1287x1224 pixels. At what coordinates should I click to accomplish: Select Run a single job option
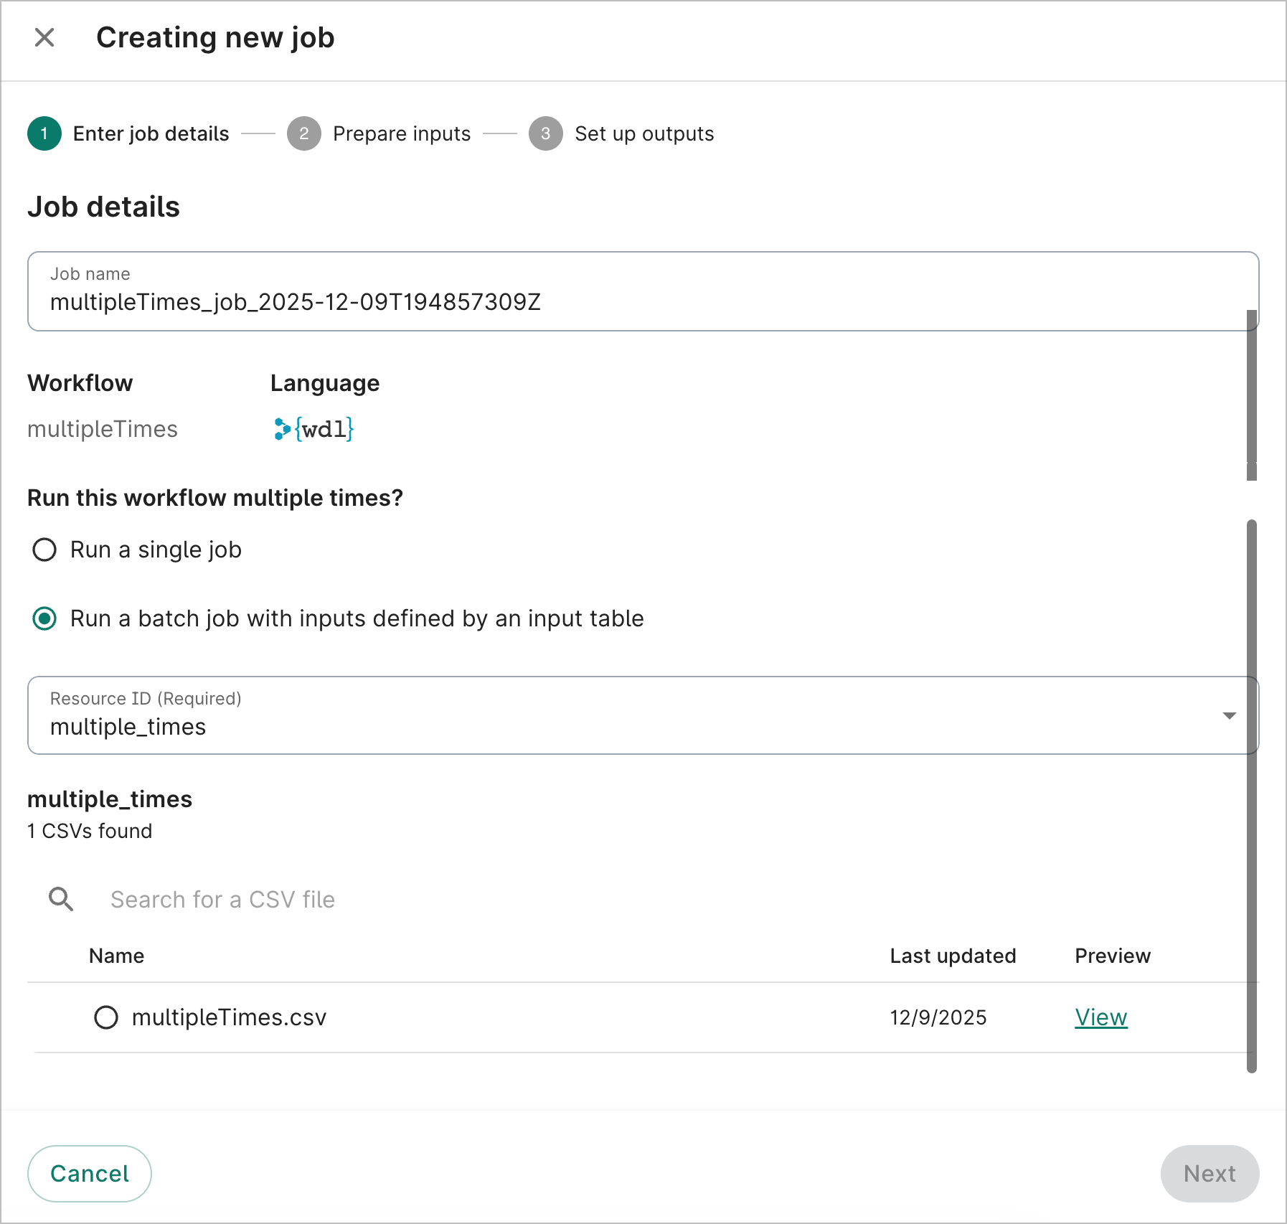[x=44, y=550]
